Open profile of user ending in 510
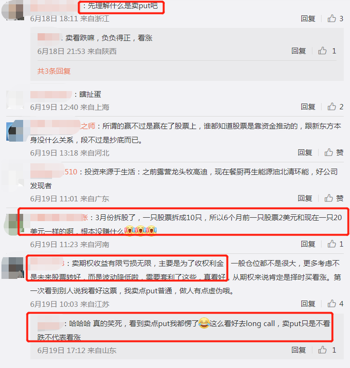350x368 pixels. [x=54, y=172]
